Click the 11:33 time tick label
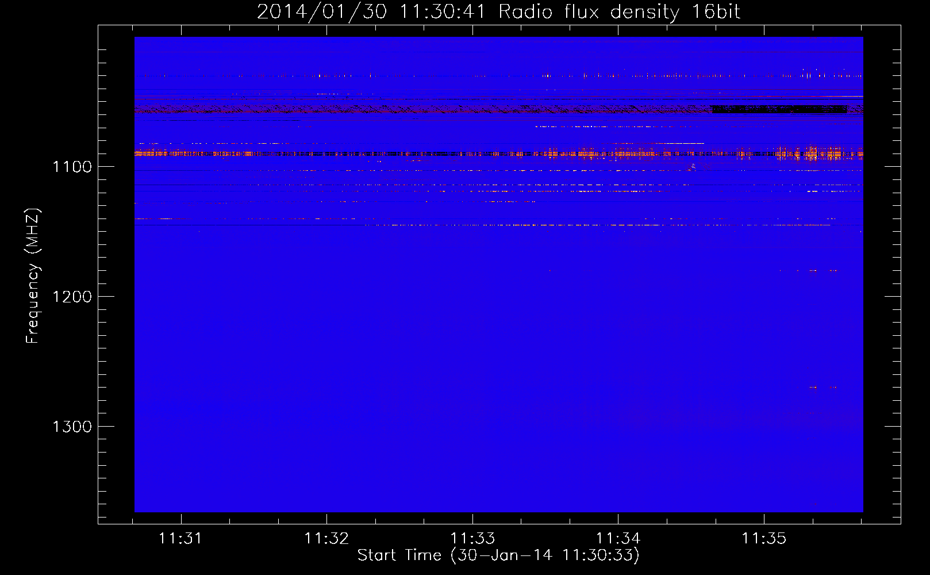 472,538
